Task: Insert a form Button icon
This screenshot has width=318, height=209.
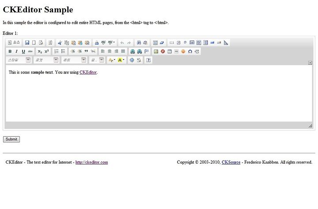Action: click(212, 42)
